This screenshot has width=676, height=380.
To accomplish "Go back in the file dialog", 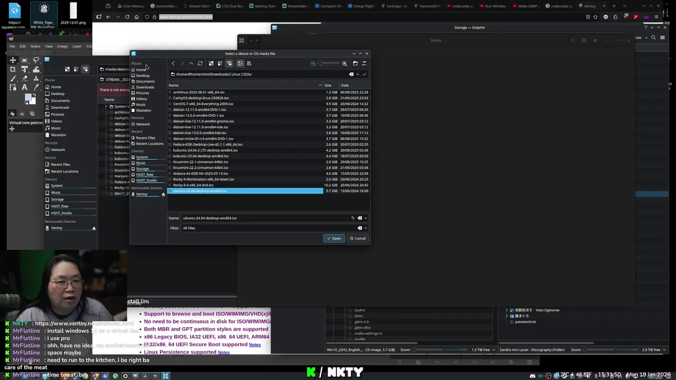I will (173, 63).
